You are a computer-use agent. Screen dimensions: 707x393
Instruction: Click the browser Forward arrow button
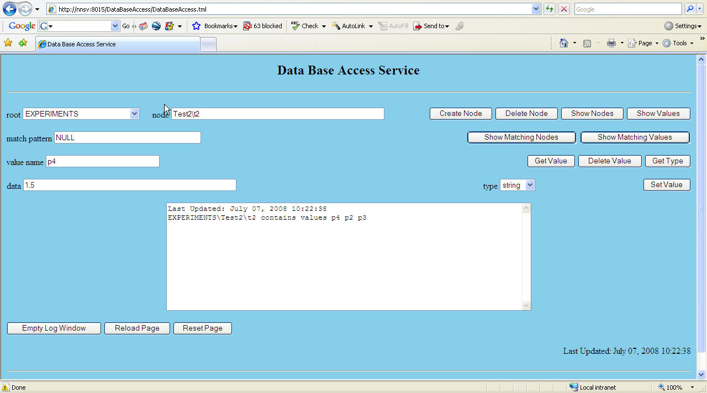coord(25,9)
